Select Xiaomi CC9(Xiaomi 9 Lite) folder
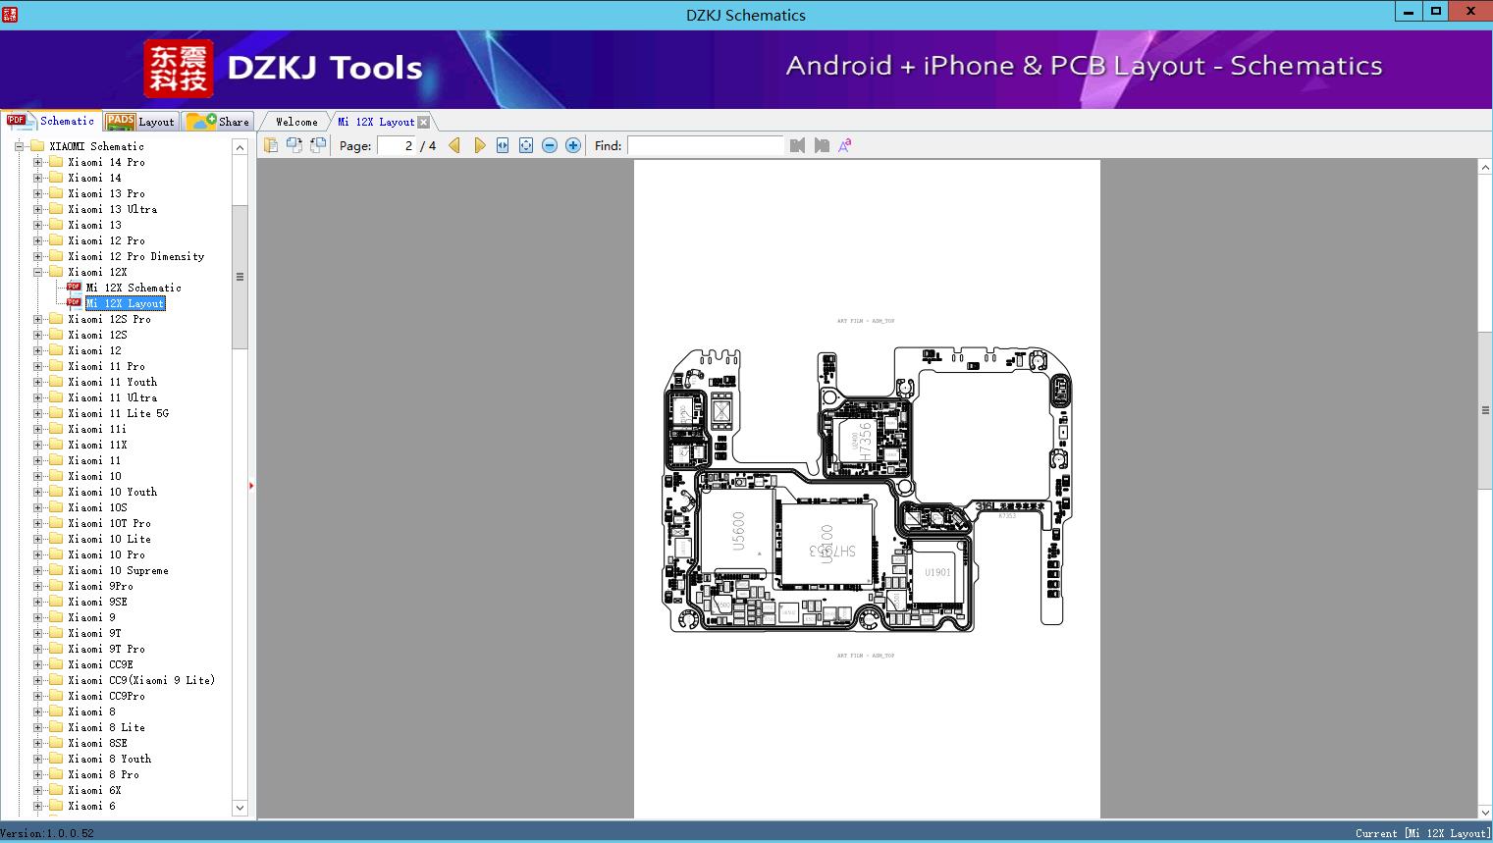Image resolution: width=1493 pixels, height=843 pixels. coord(141,680)
